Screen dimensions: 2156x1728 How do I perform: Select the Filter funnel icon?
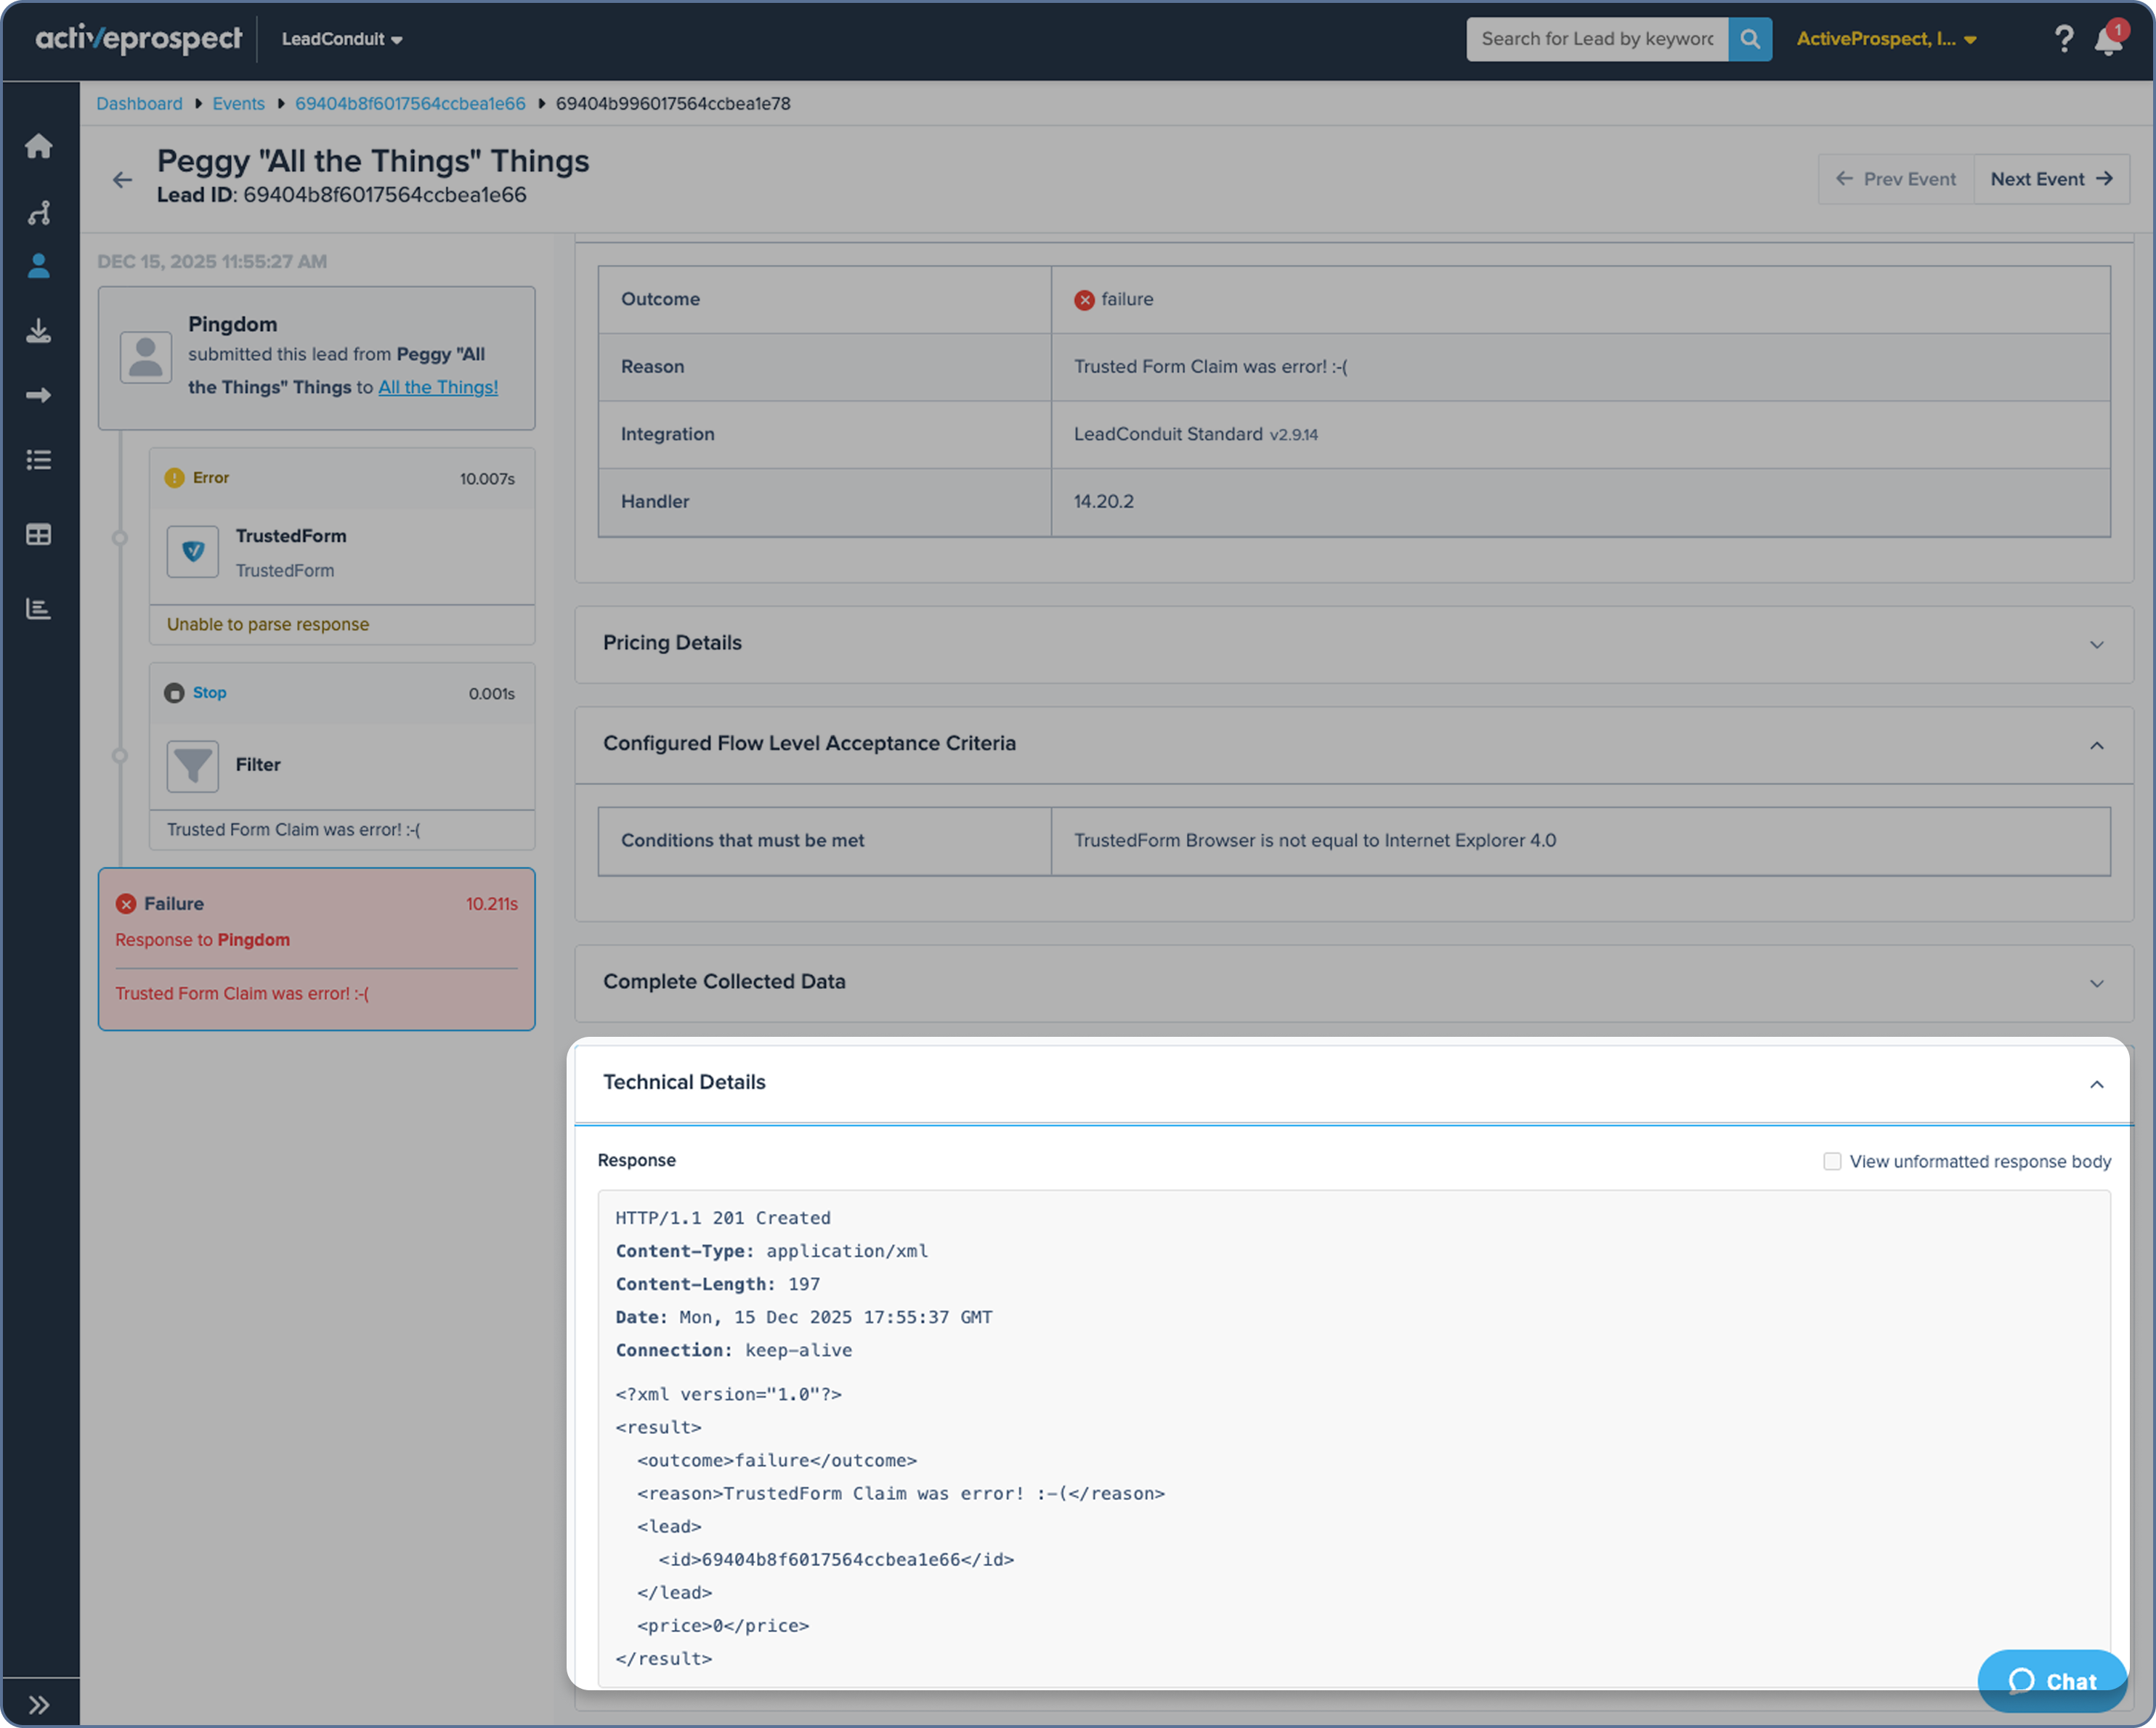click(x=193, y=765)
